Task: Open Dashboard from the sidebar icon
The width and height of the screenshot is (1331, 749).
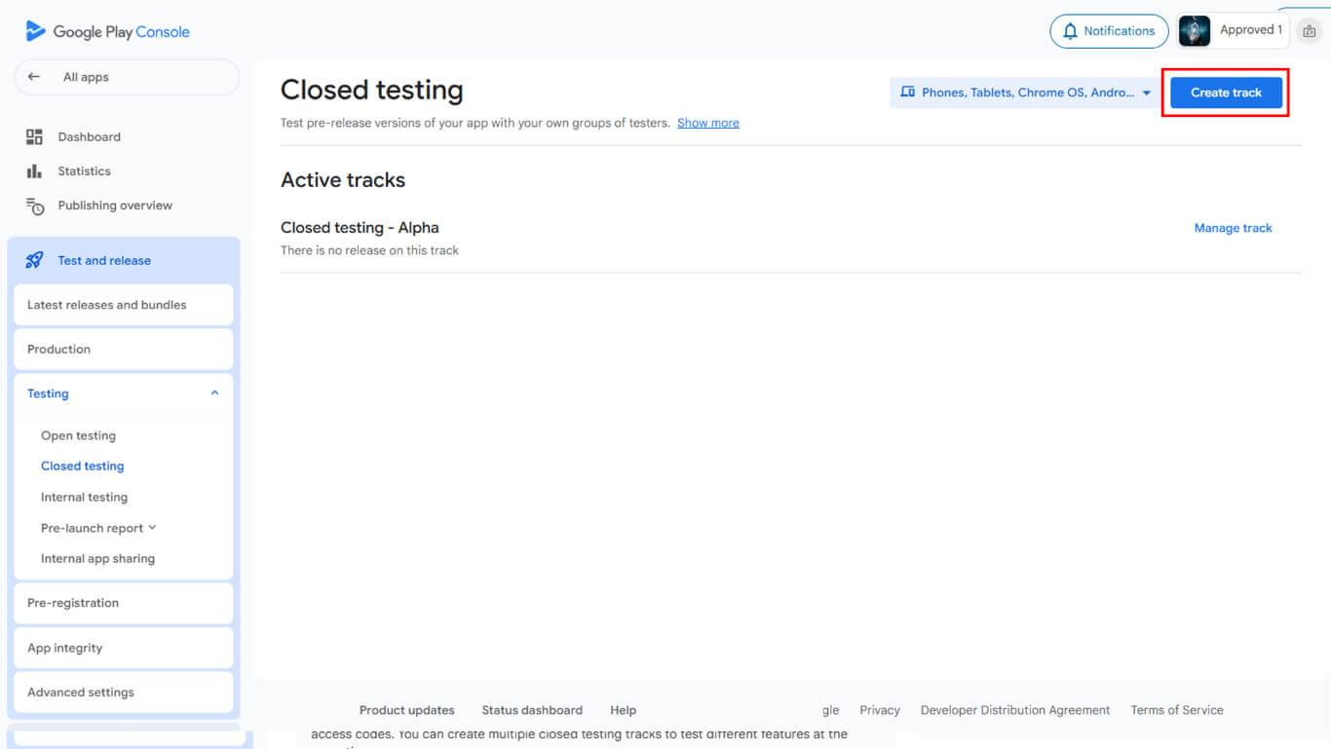Action: (34, 137)
